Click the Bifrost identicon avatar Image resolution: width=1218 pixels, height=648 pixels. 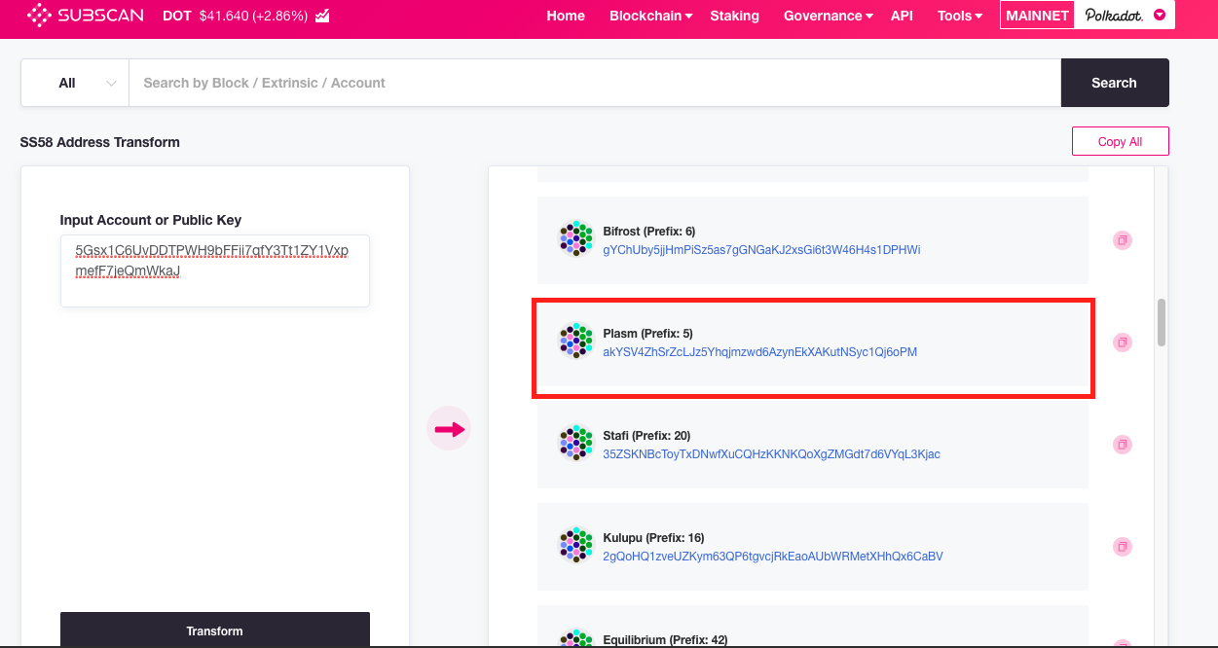pos(575,238)
